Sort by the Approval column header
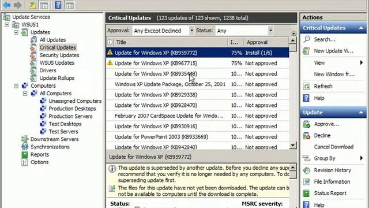Screen dimensions: 369x208 (x=266, y=42)
